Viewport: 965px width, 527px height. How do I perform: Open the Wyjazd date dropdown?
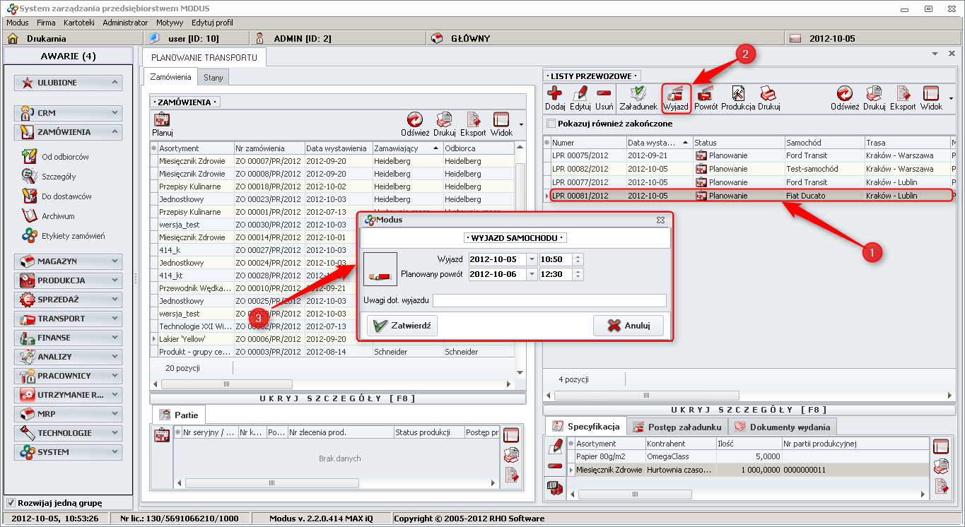[532, 259]
